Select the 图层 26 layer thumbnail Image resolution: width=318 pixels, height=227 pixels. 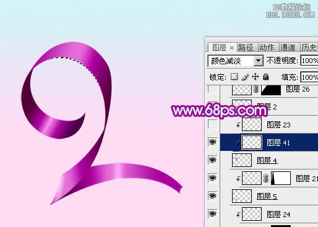(242, 90)
